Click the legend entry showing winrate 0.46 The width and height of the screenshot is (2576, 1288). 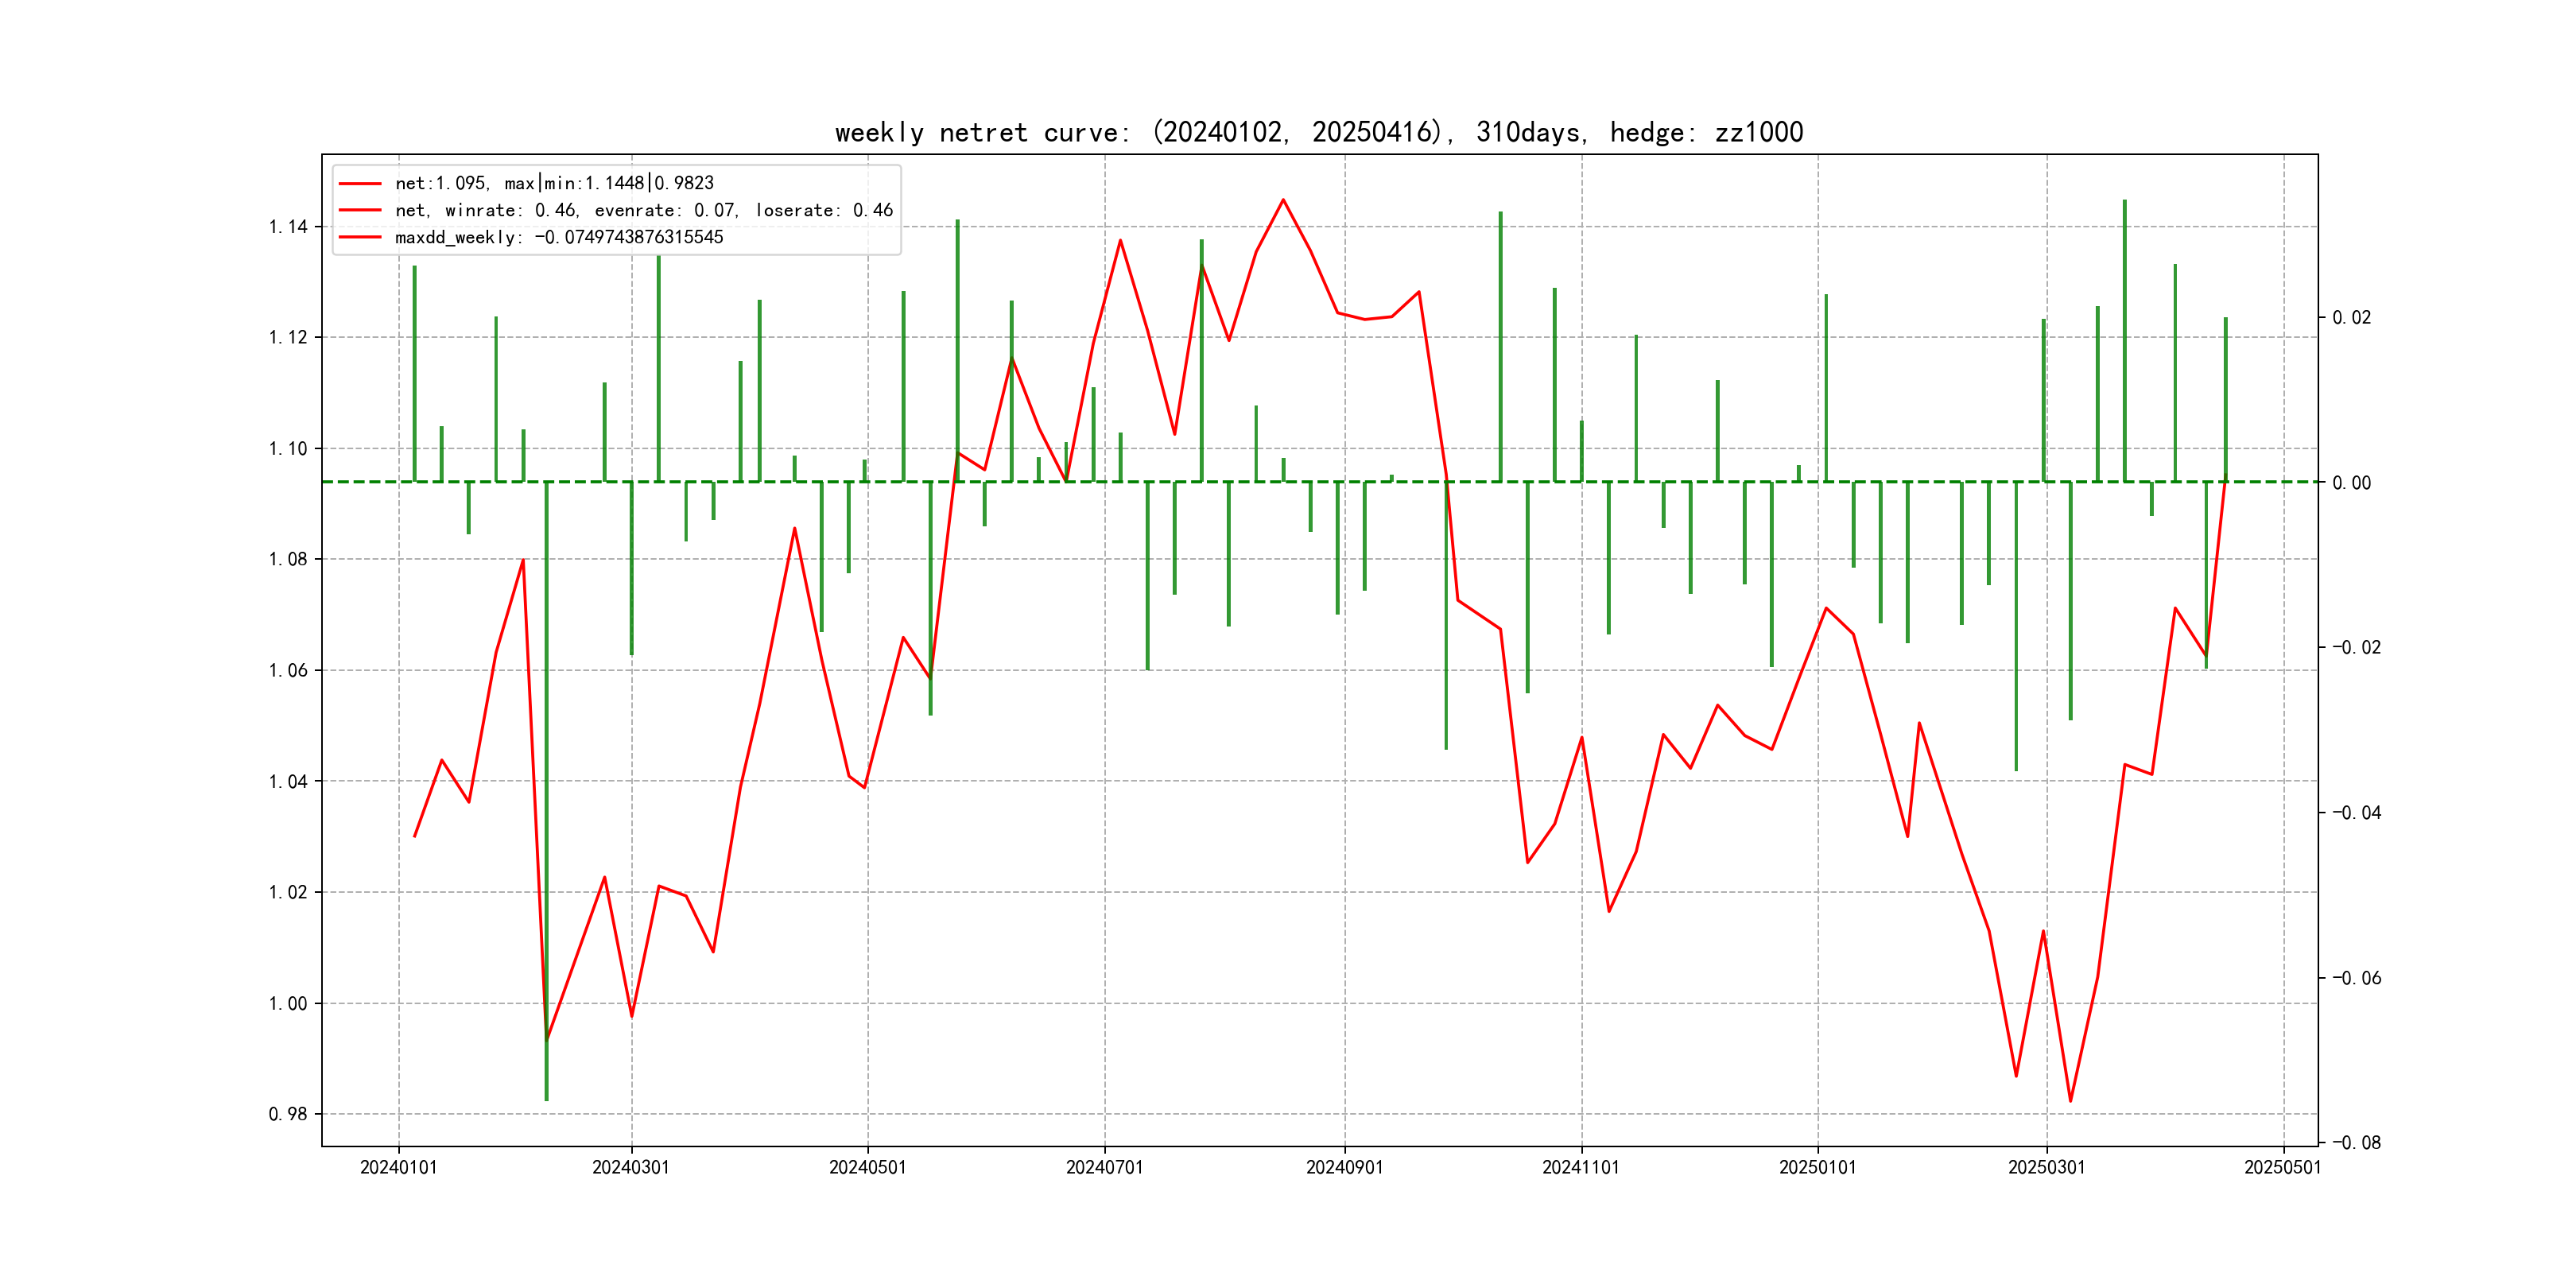pos(643,210)
